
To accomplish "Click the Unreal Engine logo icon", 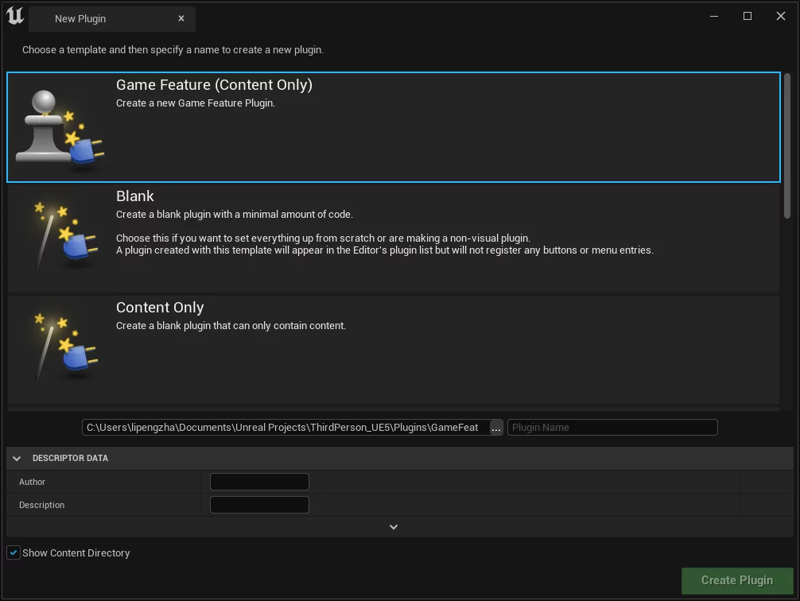I will pyautogui.click(x=15, y=17).
